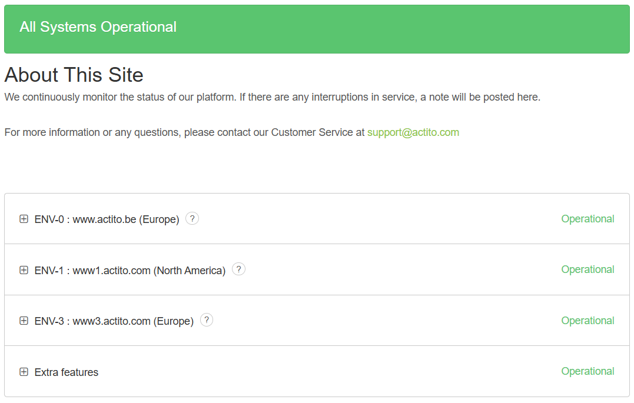
Task: Open the support@actito.com email link
Action: (413, 132)
